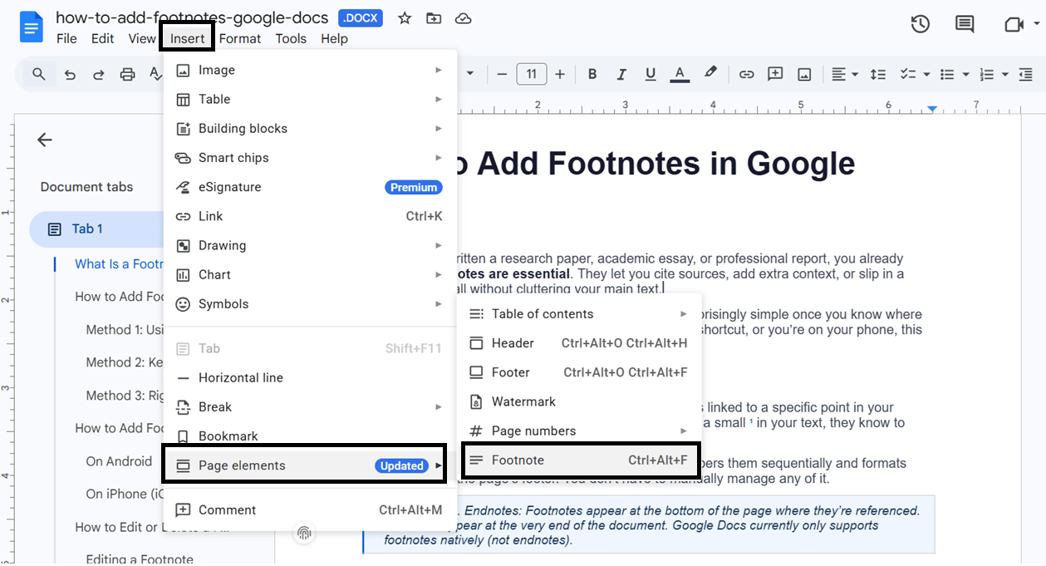Screen dimensions: 1046x566
Task: Print the document via the toolbar
Action: (126, 74)
